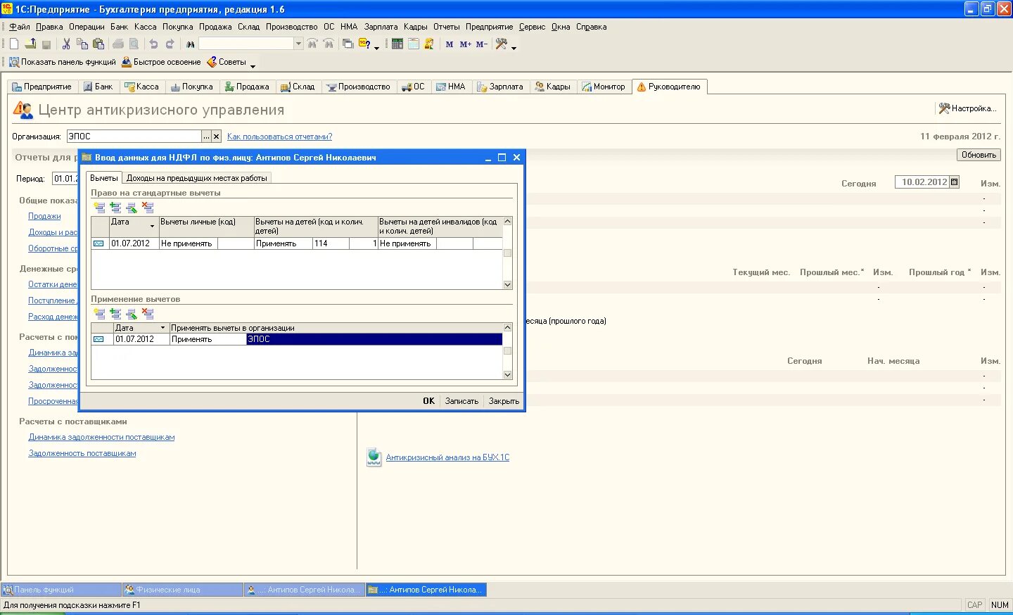The height and width of the screenshot is (615, 1013).
Task: Expand the Советы toolbar overflow arrow
Action: 253,65
